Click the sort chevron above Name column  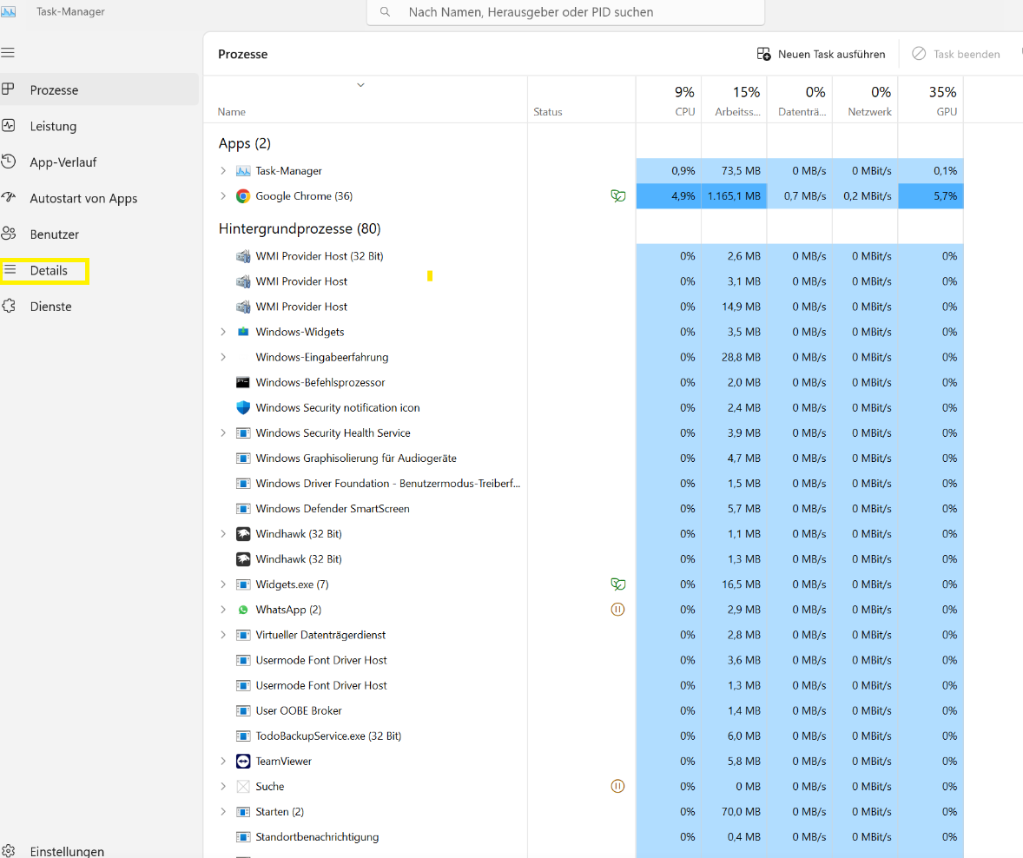click(x=360, y=85)
